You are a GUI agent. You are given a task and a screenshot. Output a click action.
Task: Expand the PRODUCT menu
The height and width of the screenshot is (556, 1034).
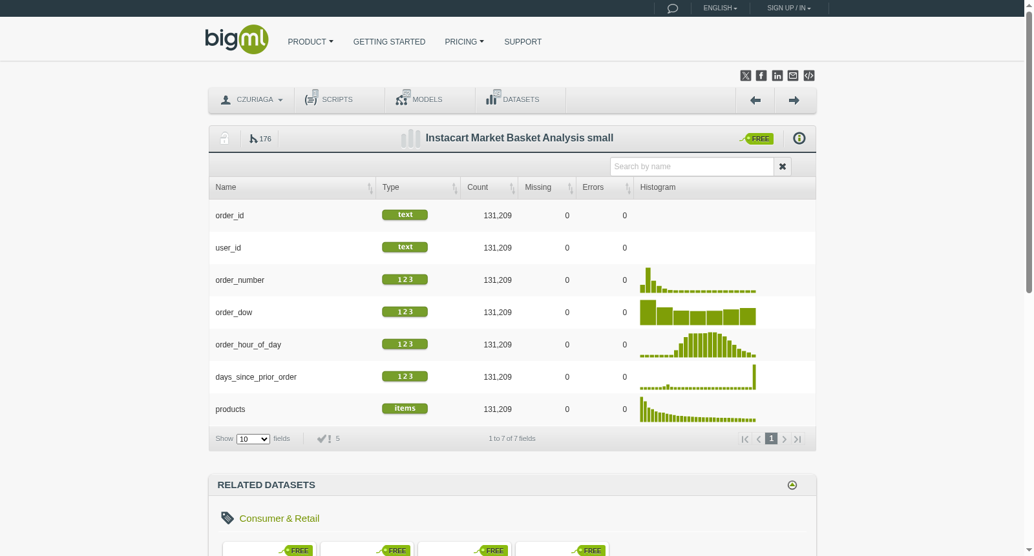click(310, 42)
